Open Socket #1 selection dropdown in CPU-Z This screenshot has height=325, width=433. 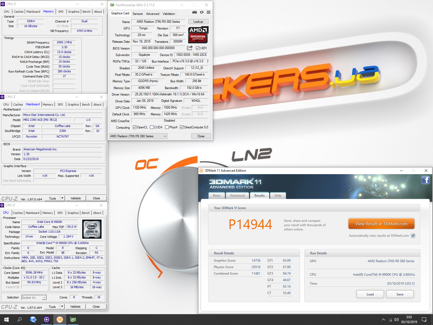(34, 297)
